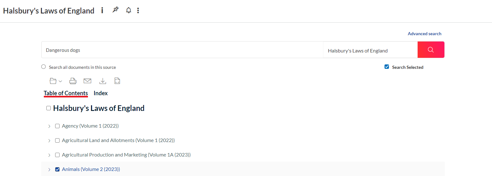Print selected documents using printer icon

point(73,81)
